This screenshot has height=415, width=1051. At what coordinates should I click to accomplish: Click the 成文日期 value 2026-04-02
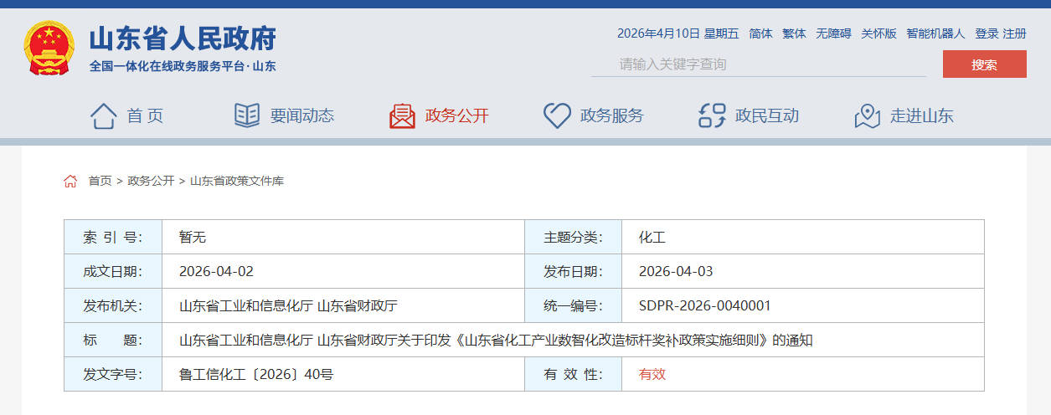coord(216,272)
